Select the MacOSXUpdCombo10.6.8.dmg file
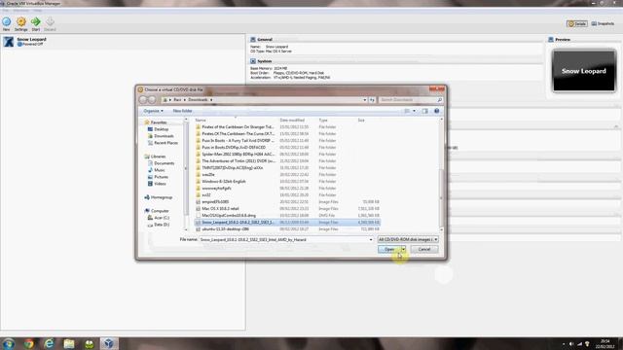This screenshot has width=623, height=350. pyautogui.click(x=287, y=216)
